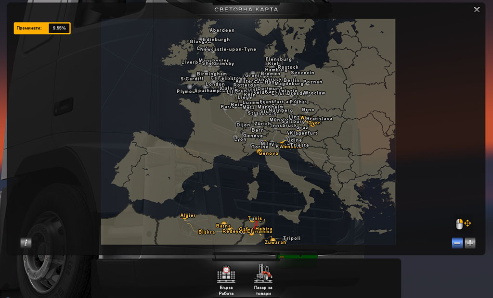Screen dimensions: 493x298
Task: Click the Metz city label
Action: click(x=249, y=107)
